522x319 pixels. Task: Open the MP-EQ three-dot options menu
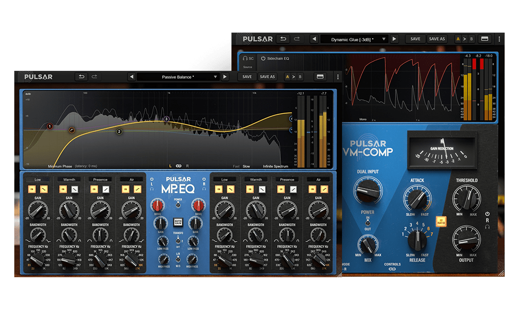point(337,77)
